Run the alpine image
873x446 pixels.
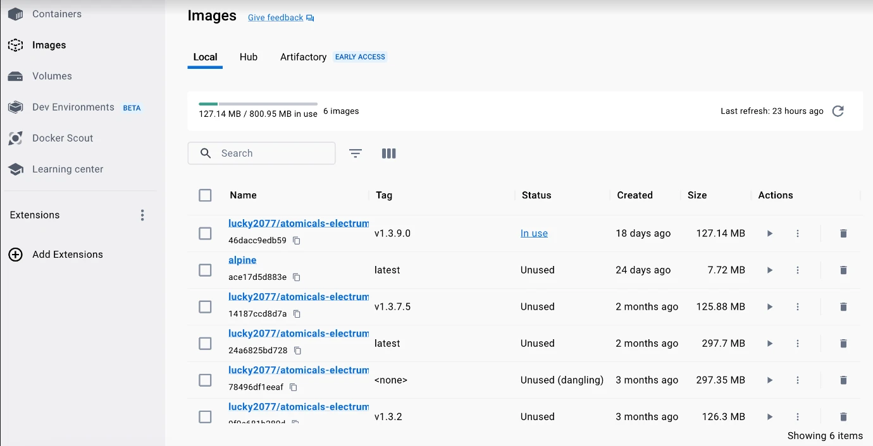[770, 270]
